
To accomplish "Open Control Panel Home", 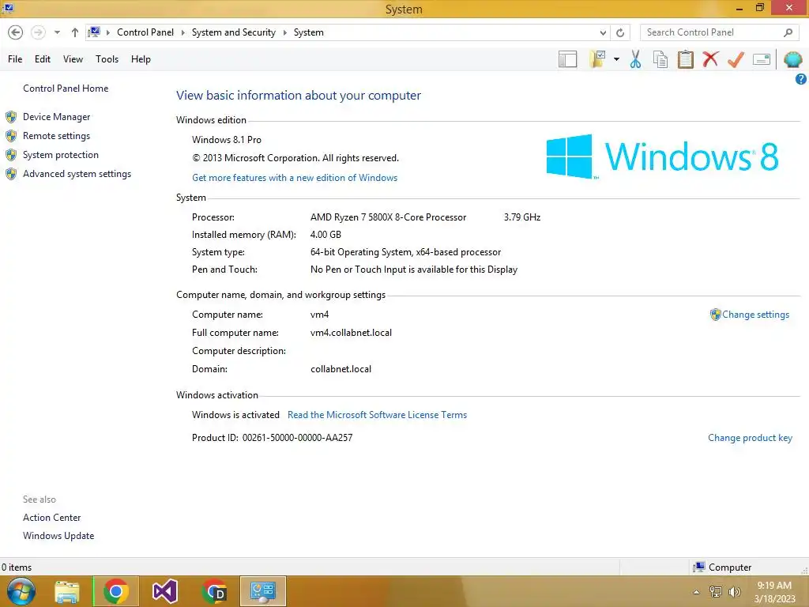I will tap(66, 89).
